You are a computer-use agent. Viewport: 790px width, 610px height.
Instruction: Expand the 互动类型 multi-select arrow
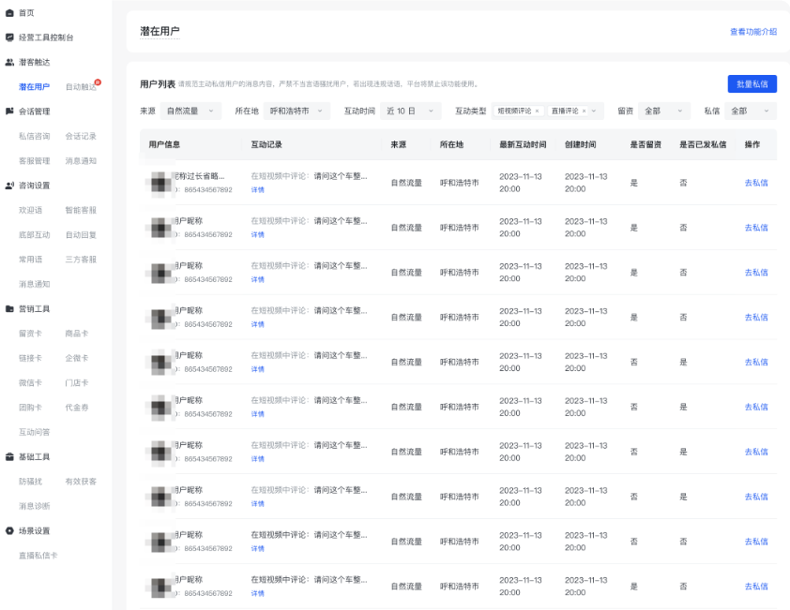pyautogui.click(x=594, y=111)
